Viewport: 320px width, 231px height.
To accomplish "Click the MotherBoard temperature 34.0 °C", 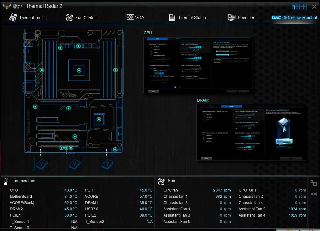I will pyautogui.click(x=71, y=197).
